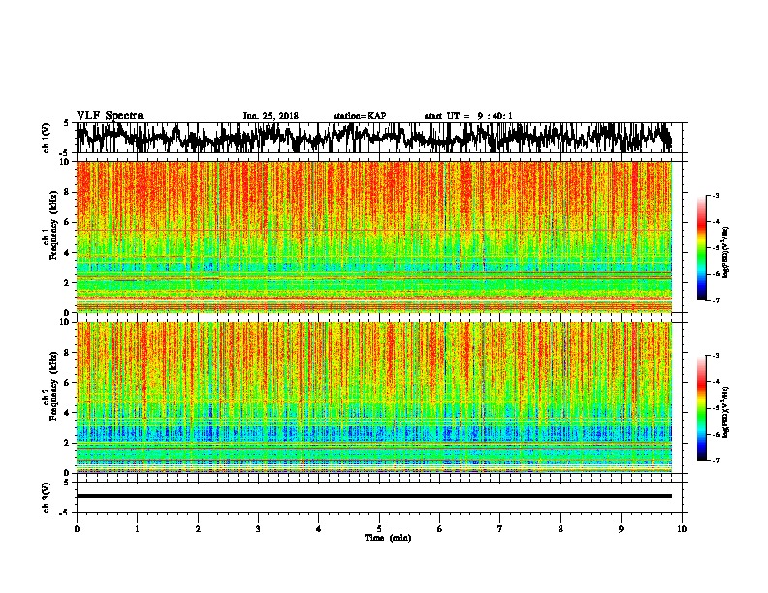Click the "start UT = 9:40:1" text

[x=468, y=116]
